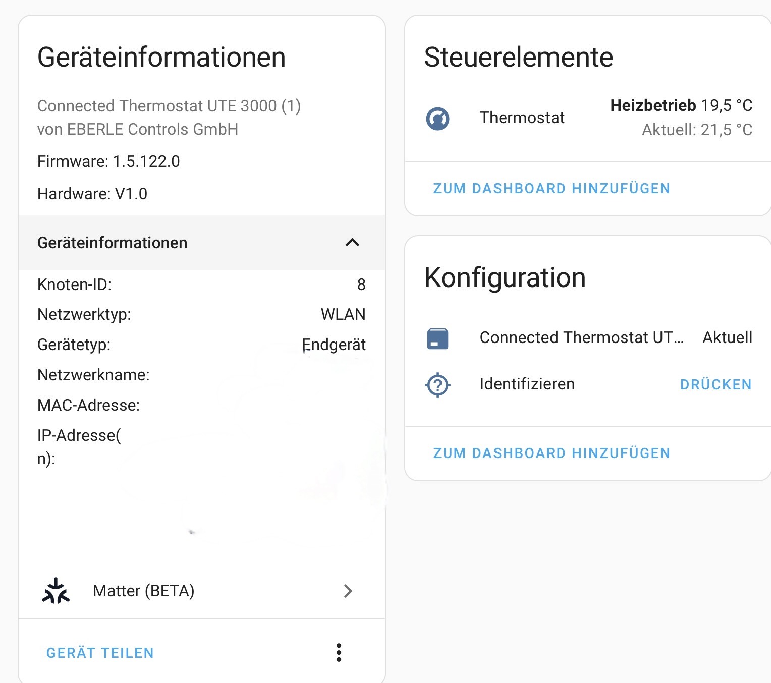
Task: Open Matter (BETA) via right chevron
Action: click(348, 591)
